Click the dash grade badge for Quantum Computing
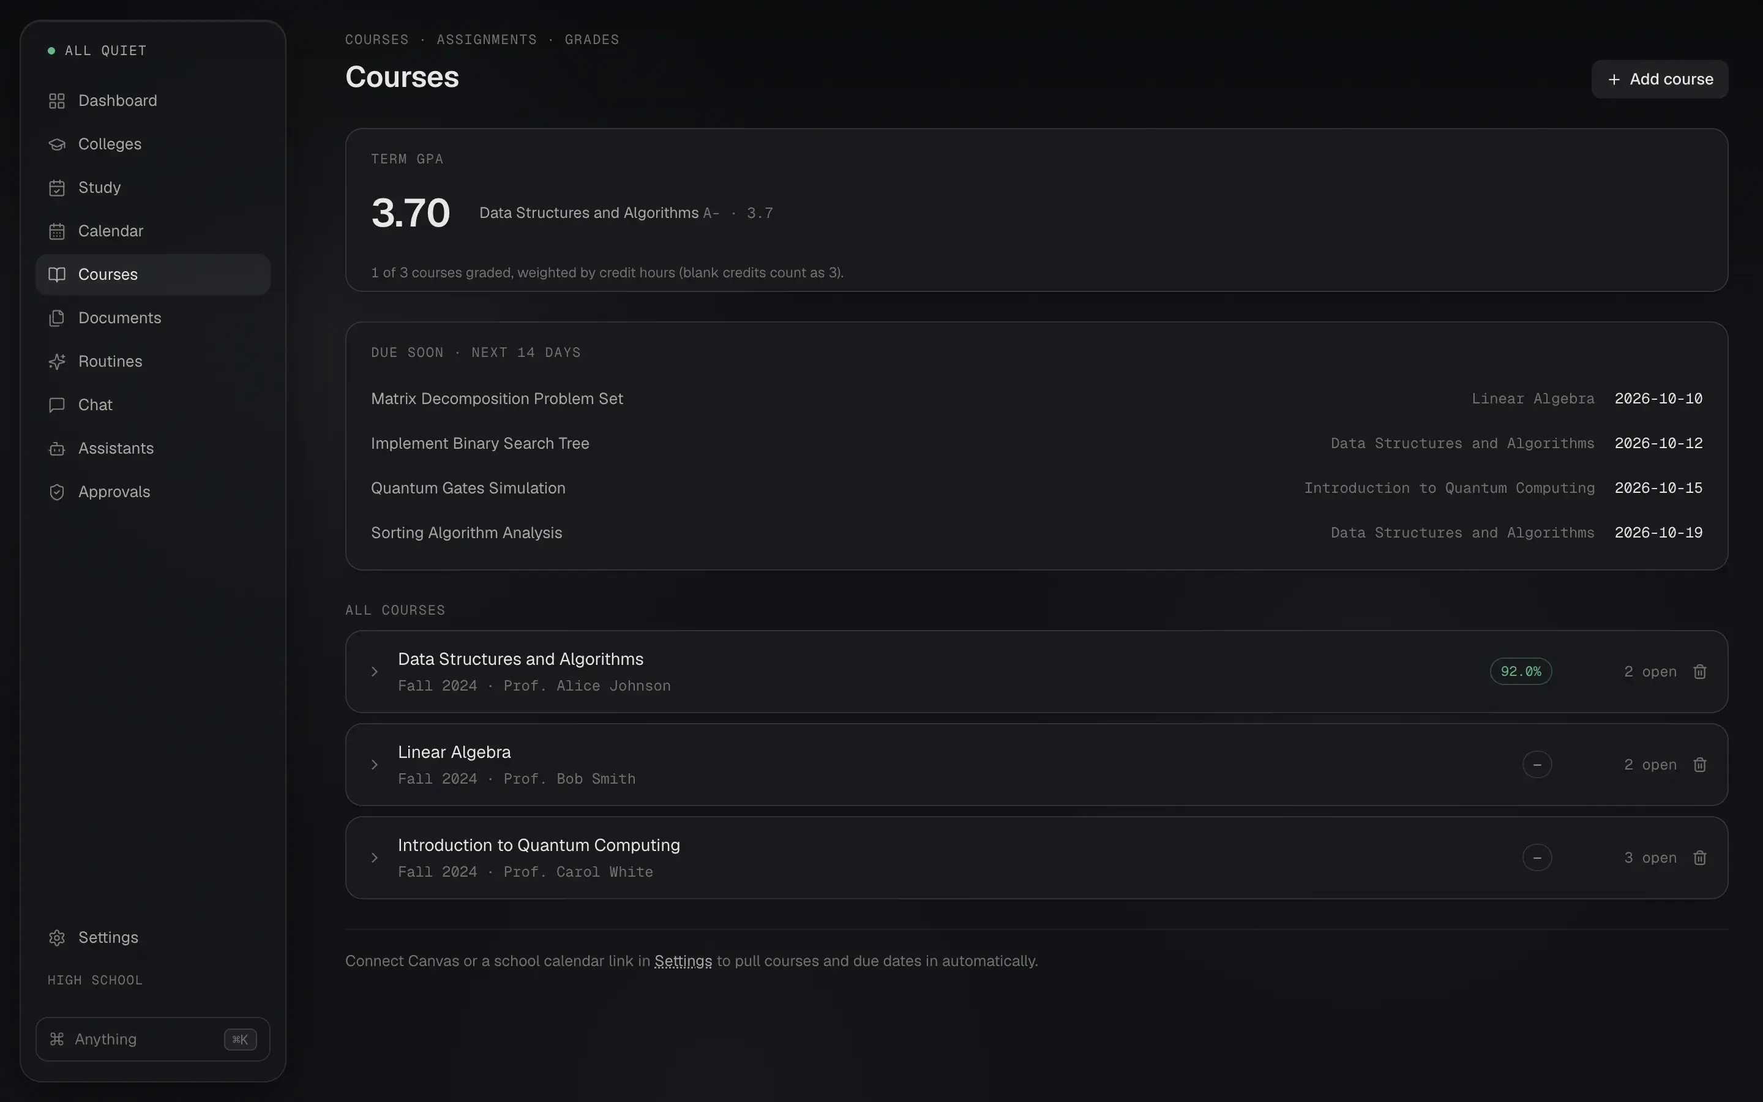This screenshot has width=1763, height=1102. (x=1537, y=858)
